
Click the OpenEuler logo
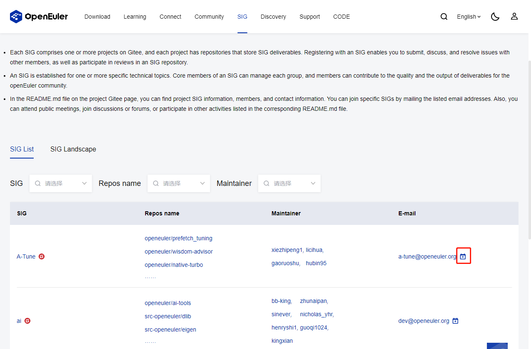click(39, 17)
